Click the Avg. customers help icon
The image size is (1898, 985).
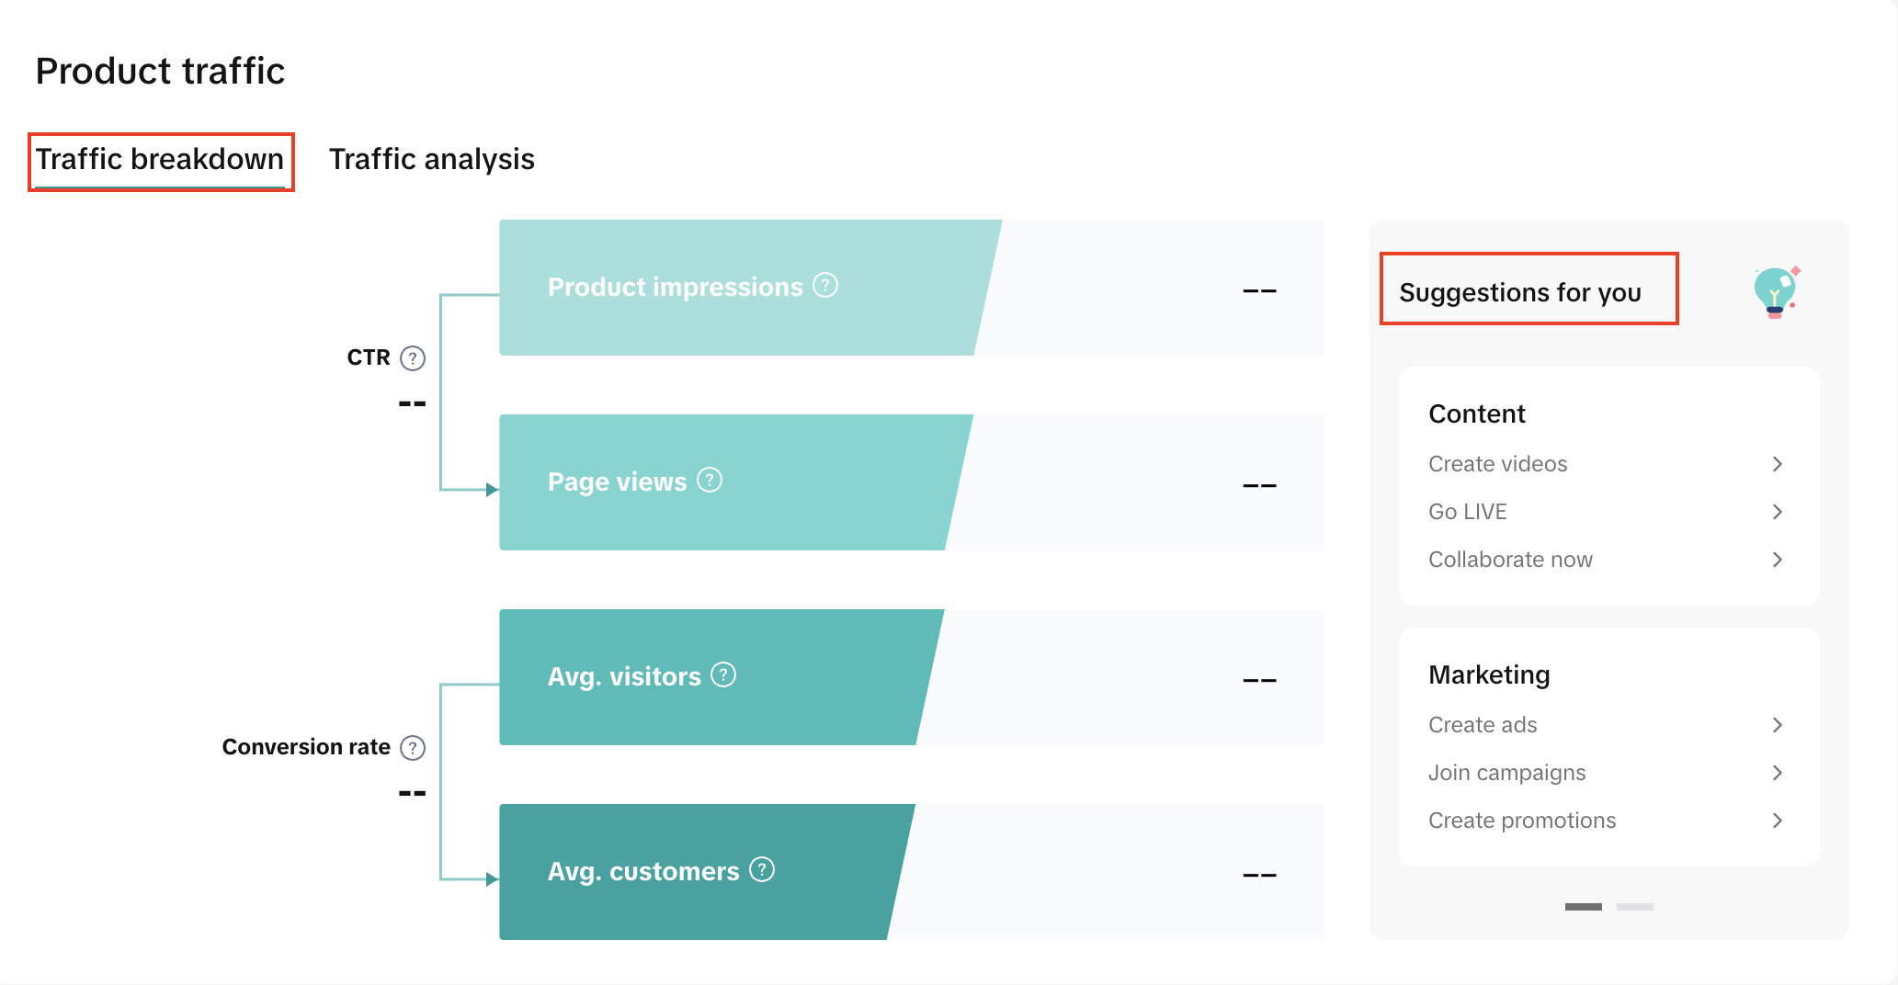coord(762,870)
